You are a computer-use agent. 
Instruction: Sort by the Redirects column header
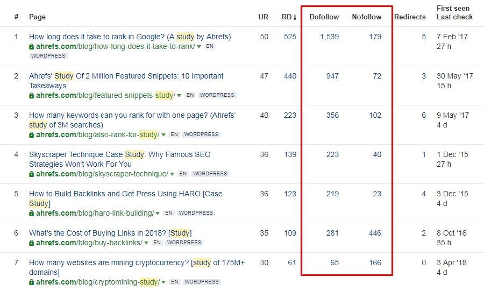coord(410,17)
